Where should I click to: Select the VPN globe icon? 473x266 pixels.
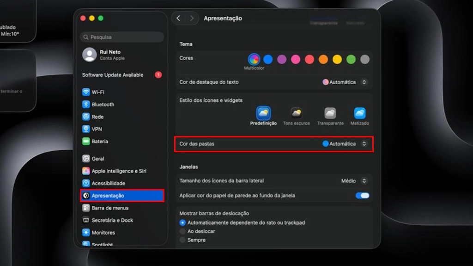tap(86, 129)
